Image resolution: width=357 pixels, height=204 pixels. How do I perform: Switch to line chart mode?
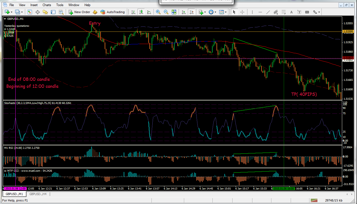(149, 12)
